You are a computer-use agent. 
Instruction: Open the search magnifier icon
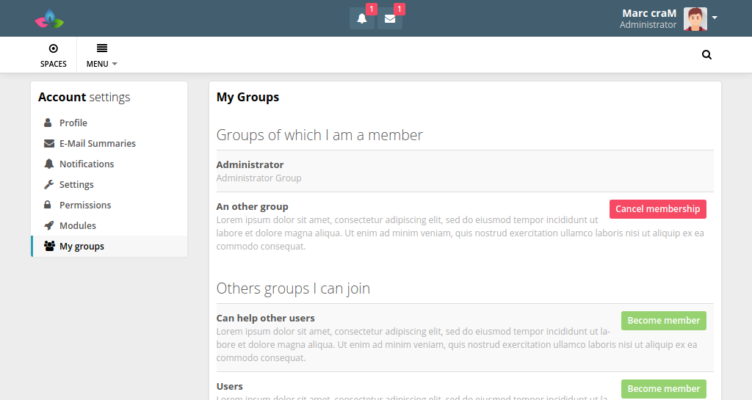(706, 55)
